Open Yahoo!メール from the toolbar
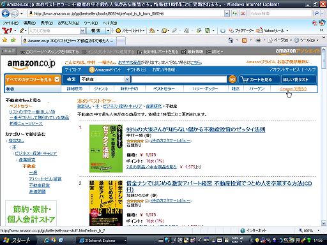Image resolution: width=327 pixels, height=245 pixels. point(270,31)
